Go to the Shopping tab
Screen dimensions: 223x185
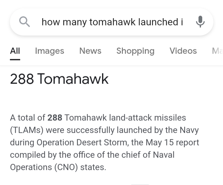click(135, 51)
